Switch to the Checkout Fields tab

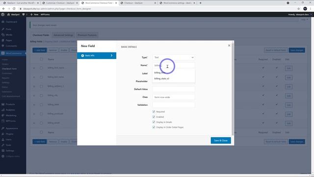pyautogui.click(x=41, y=35)
